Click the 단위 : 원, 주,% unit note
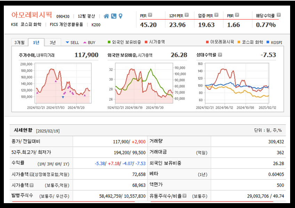 268,130
